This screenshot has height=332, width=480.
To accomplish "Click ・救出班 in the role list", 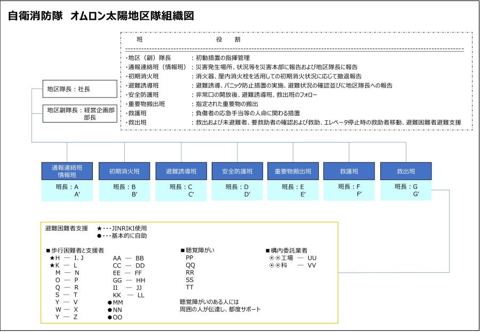I will (136, 123).
